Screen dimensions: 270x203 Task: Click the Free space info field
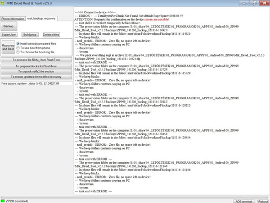[x=37, y=84]
